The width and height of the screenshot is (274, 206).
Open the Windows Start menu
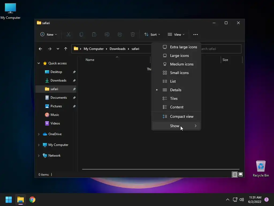[9, 200]
